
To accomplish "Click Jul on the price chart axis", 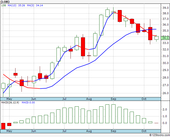I will pyautogui.click(x=64, y=99).
